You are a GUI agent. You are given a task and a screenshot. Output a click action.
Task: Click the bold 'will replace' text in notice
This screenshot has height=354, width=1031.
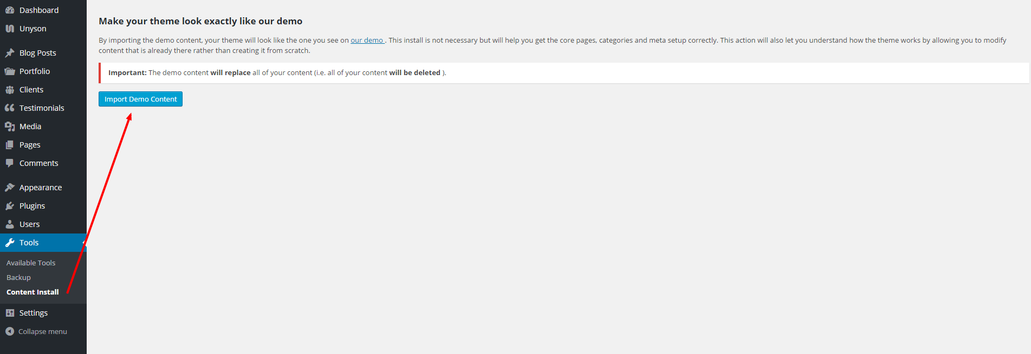(x=230, y=72)
